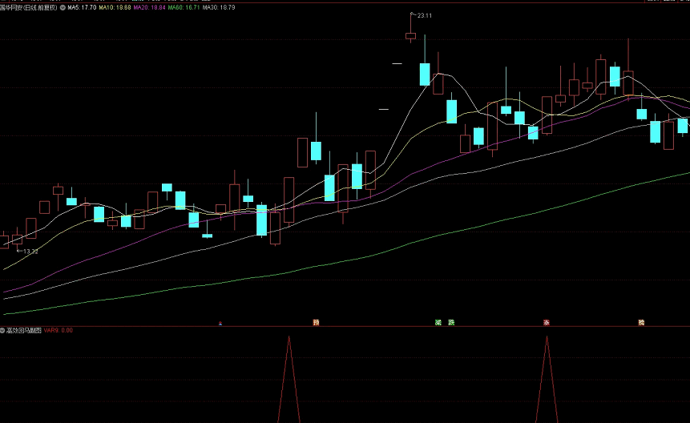Click the 13.22 low price label
This screenshot has width=690, height=423.
(30, 252)
